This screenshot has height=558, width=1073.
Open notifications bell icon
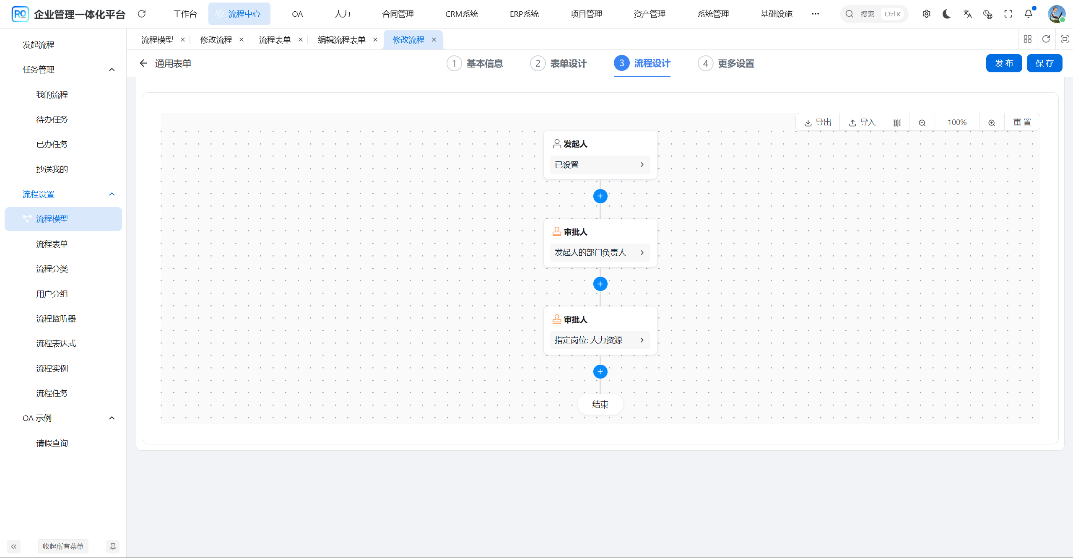click(1028, 14)
